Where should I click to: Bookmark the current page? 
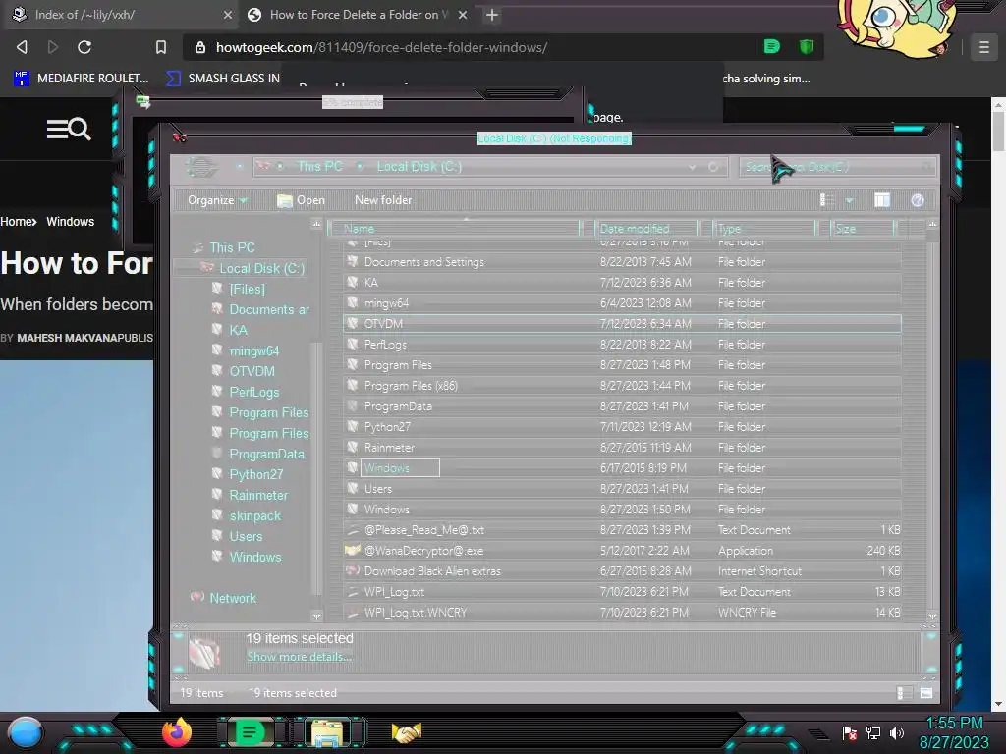coord(161,47)
